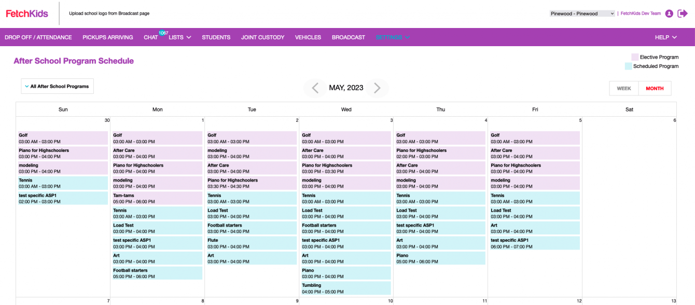Click the FetchKids logo
The height and width of the screenshot is (305, 695).
(27, 13)
